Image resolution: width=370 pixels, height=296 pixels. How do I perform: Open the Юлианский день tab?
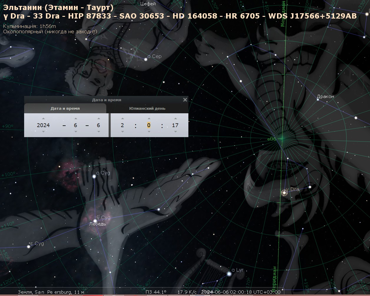pyautogui.click(x=147, y=108)
